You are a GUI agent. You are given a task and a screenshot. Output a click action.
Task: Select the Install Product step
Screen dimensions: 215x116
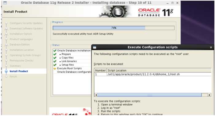[19, 71]
